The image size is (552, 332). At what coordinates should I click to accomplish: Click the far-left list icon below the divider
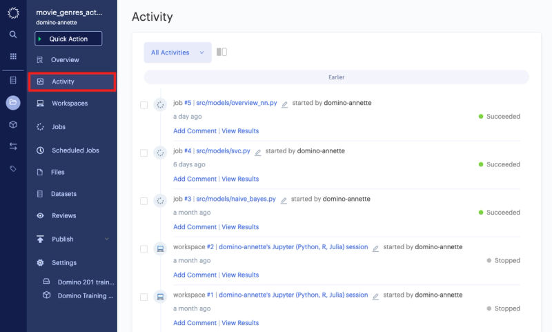pyautogui.click(x=13, y=80)
